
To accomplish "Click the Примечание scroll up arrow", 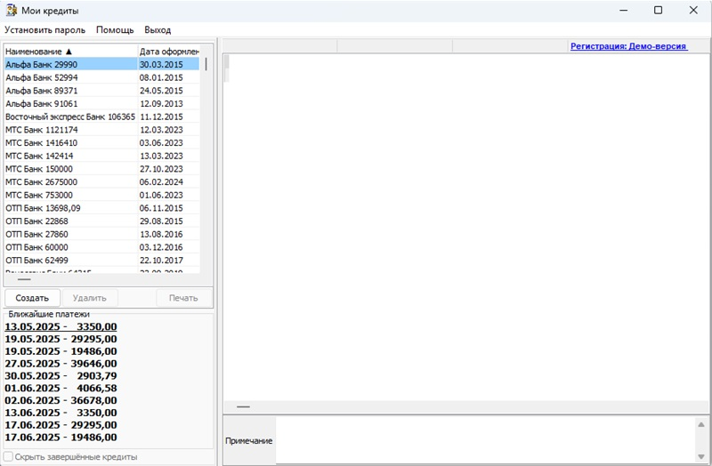I will click(701, 424).
